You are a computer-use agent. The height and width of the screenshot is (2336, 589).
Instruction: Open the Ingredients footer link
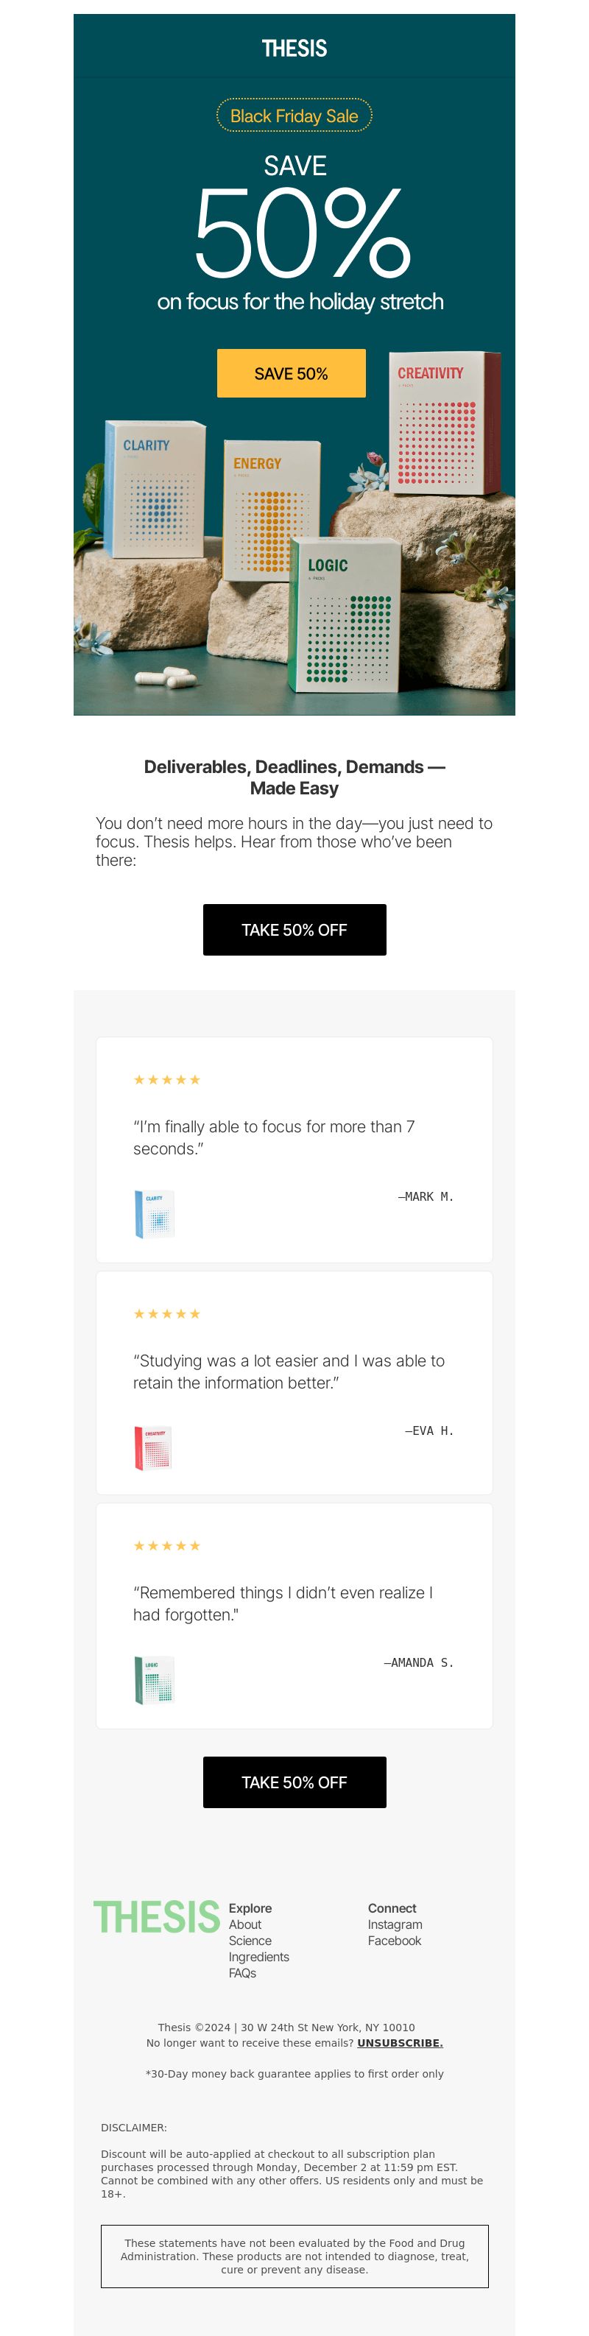tap(258, 1957)
